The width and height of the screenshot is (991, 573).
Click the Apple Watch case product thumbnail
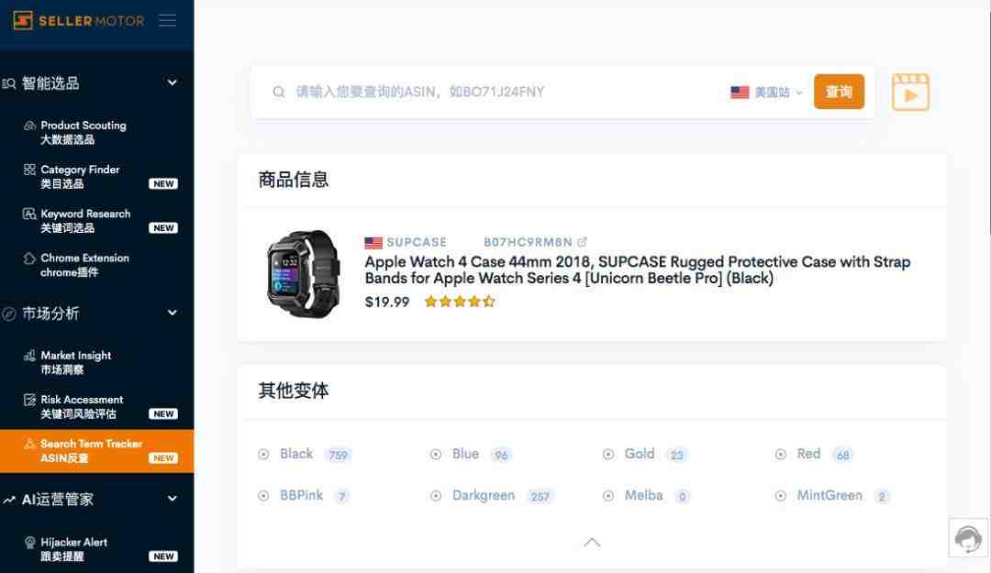coord(304,273)
